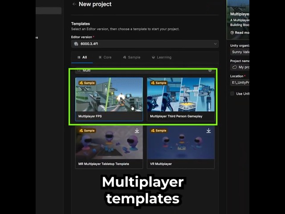Click the list icon in the All tab
285x214 pixels.
click(79, 58)
